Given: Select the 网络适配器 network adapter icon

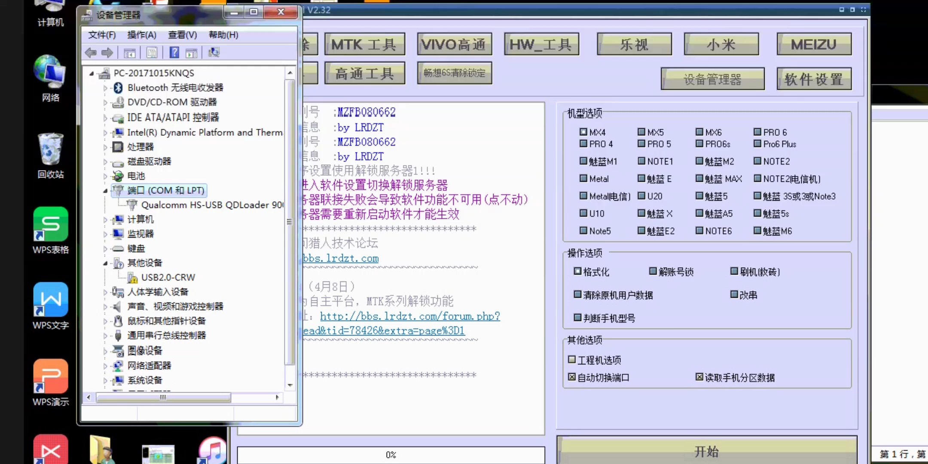Looking at the screenshot, I should 118,366.
